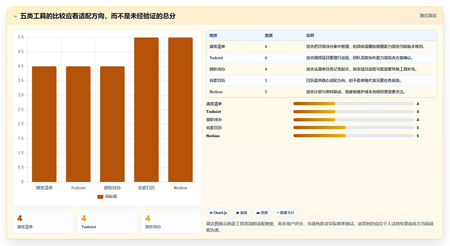
Task: Click the 路径雷达 label in the header
Action: click(x=428, y=16)
